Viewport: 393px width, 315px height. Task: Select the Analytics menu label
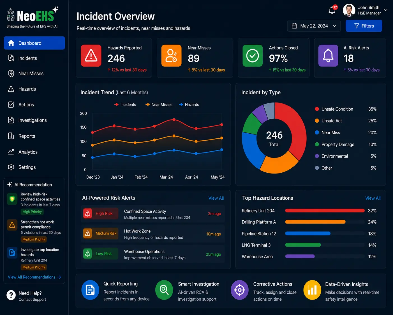click(28, 152)
